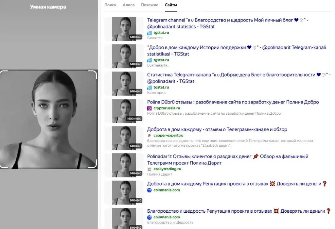Viewport: 335px width, 229px height.
Task: Open Доброта в дом каждому отзывы о Телеграмм-канале link
Action: (x=217, y=129)
